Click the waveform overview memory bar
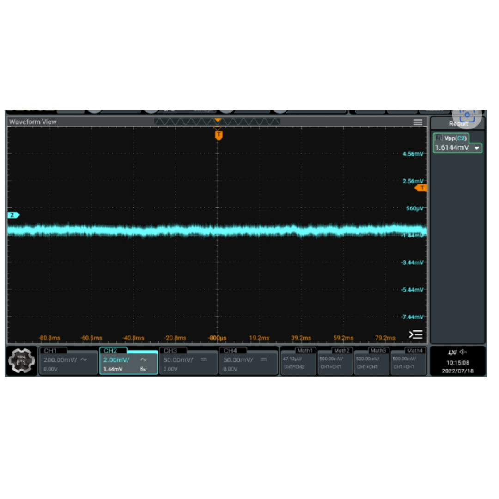The image size is (499, 499). (x=217, y=122)
